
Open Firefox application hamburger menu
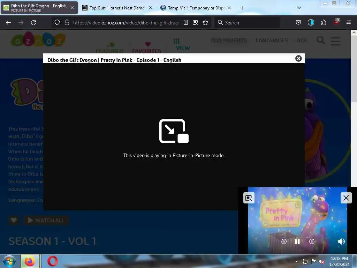[x=349, y=22]
